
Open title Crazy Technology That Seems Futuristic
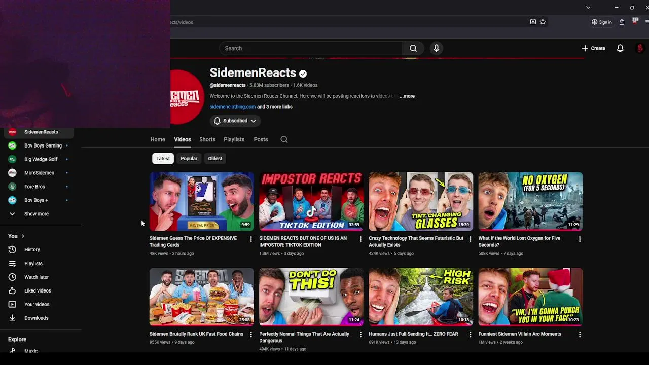[416, 241]
